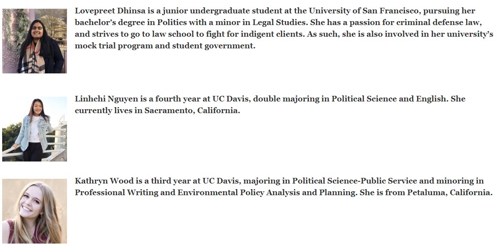This screenshot has width=497, height=247.
Task: Click Linhchi Nguyen's profile photo
Action: [35, 129]
